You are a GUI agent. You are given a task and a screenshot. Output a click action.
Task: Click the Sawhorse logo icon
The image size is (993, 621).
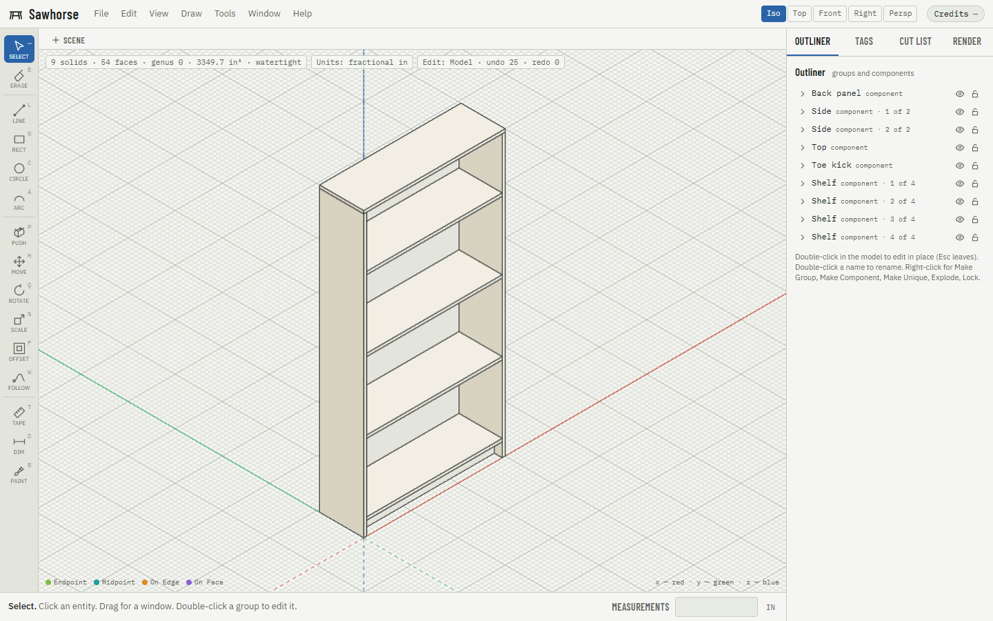tap(16, 14)
